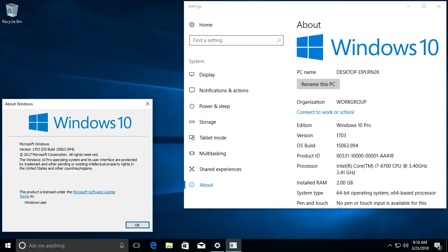Click the Product ID 00331-10000-00001-AA418
Image resolution: width=448 pixels, height=252 pixels.
click(x=365, y=156)
